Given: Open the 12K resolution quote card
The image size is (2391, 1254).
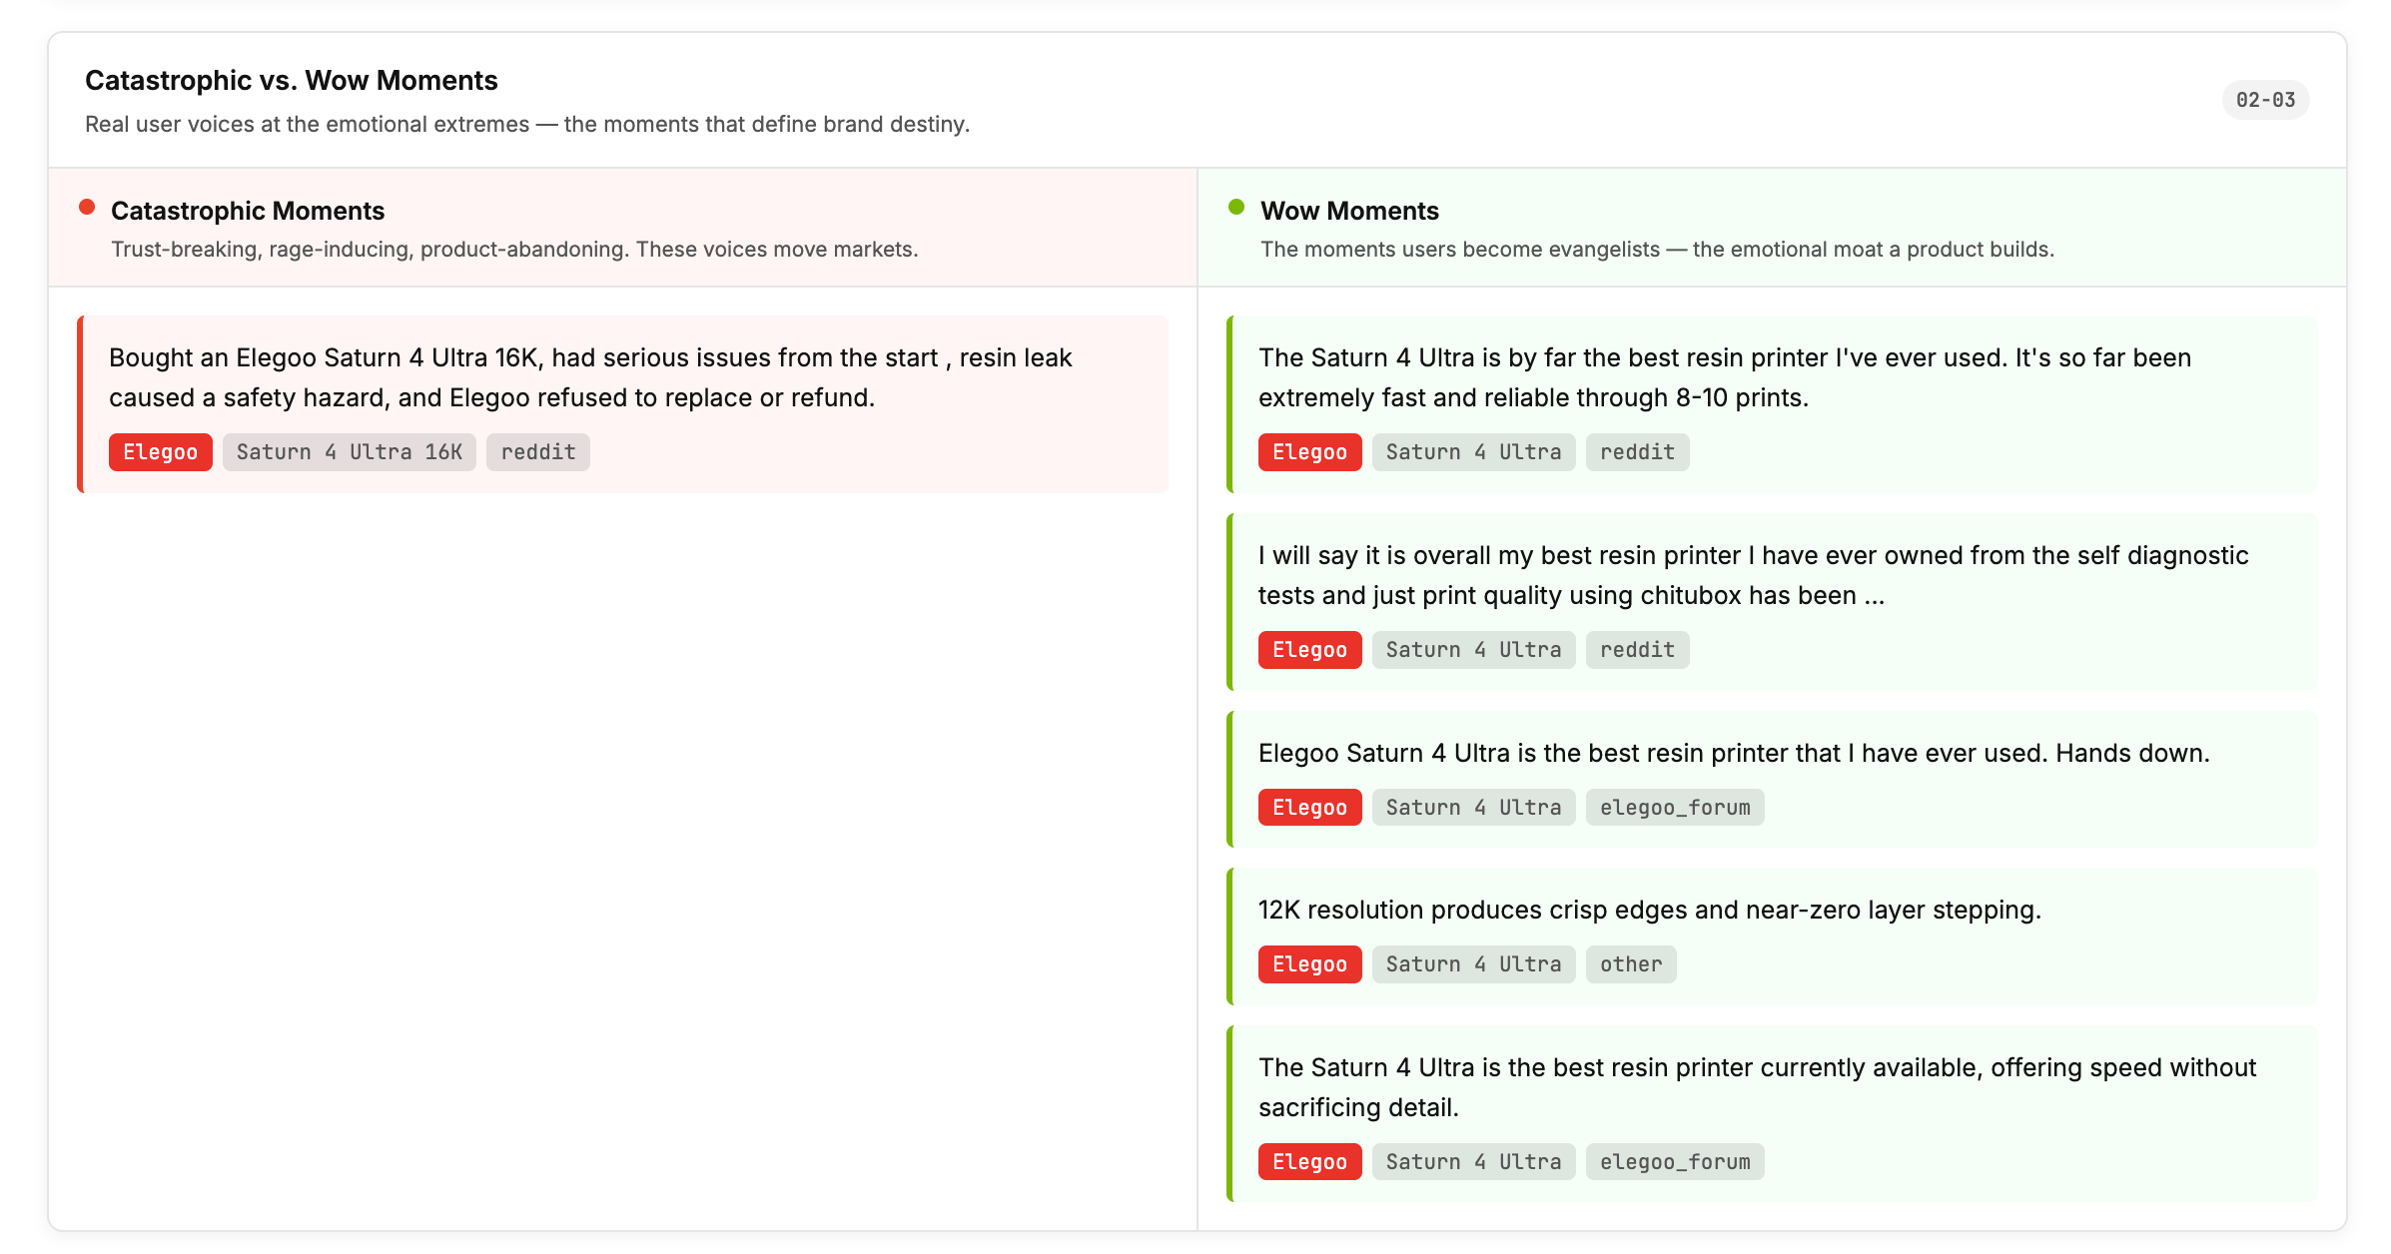Looking at the screenshot, I should (1649, 910).
